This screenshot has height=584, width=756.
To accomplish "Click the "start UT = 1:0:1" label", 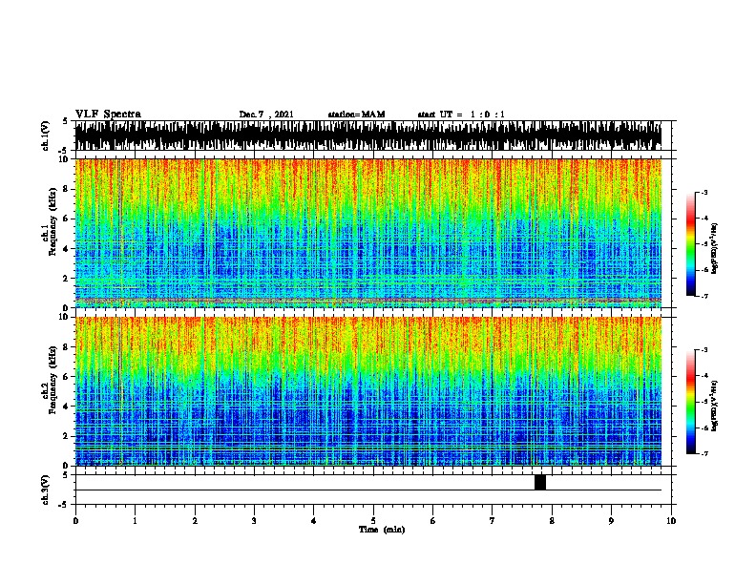I will pos(461,115).
